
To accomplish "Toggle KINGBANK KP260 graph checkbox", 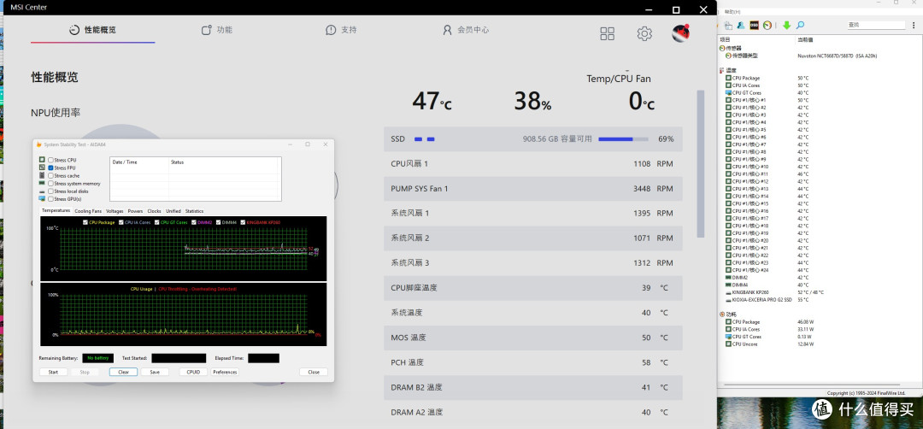I will click(243, 222).
